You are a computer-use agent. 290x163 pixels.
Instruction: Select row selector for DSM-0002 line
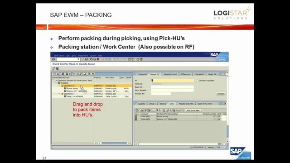(136, 120)
